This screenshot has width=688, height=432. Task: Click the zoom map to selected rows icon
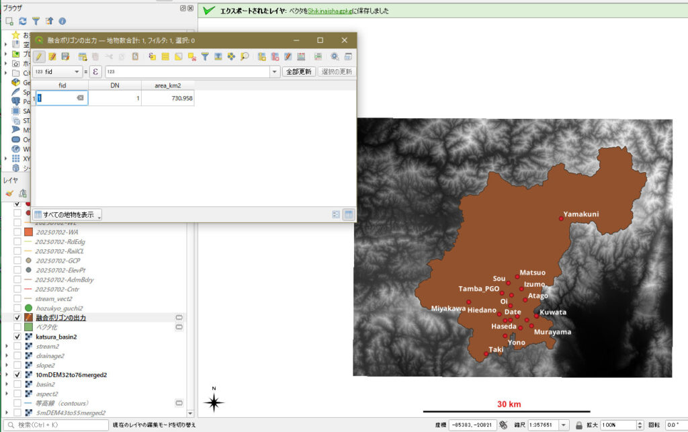[244, 57]
